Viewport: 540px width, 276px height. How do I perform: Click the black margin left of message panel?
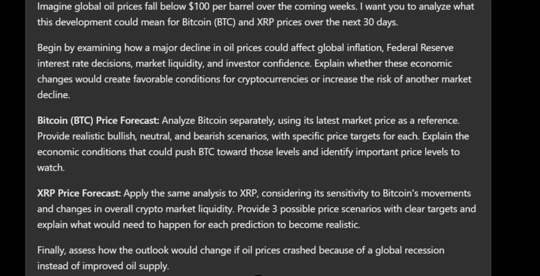coord(13,138)
